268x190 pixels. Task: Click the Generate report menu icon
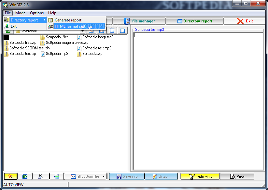coord(50,20)
